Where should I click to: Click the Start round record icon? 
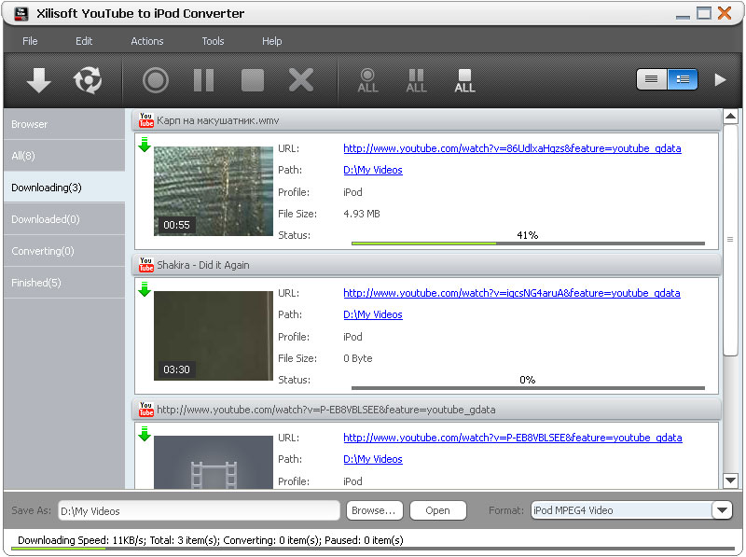pos(155,81)
